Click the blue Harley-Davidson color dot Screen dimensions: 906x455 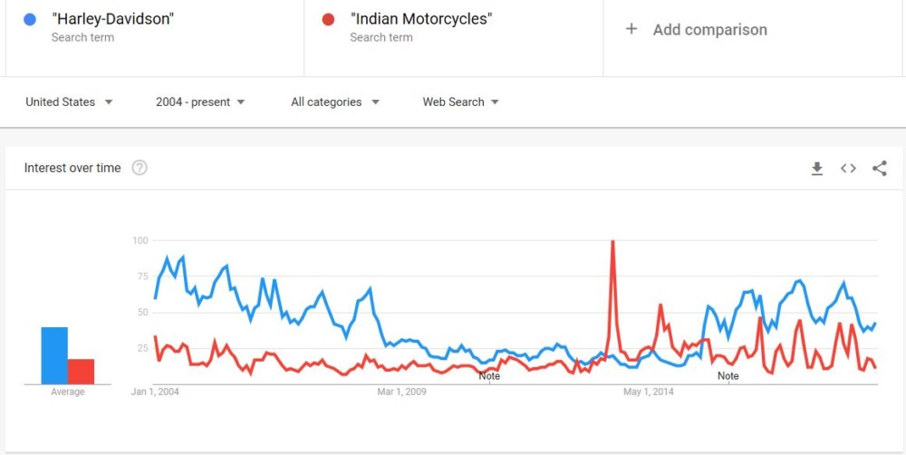click(x=30, y=19)
